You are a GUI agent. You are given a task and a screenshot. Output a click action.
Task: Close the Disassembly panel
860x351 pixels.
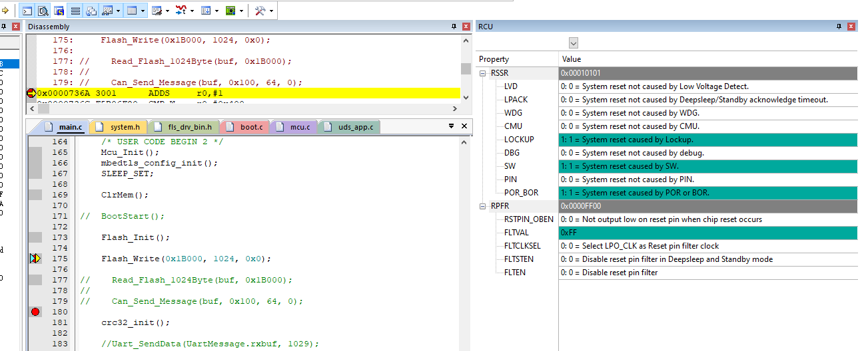pos(466,27)
